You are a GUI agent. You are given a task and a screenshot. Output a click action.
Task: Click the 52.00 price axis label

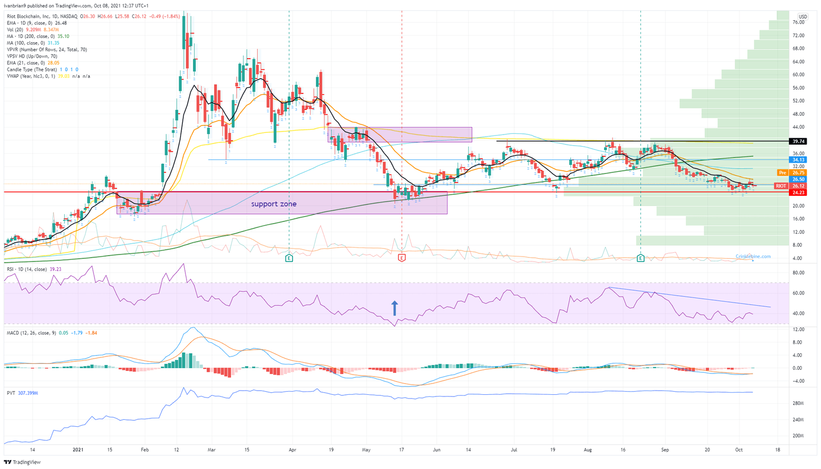tap(799, 101)
